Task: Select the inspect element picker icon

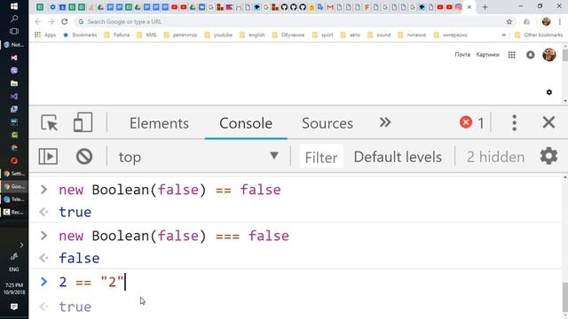Action: [x=49, y=123]
